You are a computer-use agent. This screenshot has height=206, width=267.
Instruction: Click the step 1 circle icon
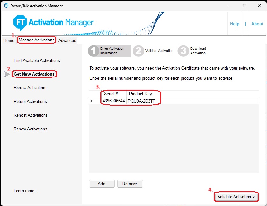[x=93, y=51]
